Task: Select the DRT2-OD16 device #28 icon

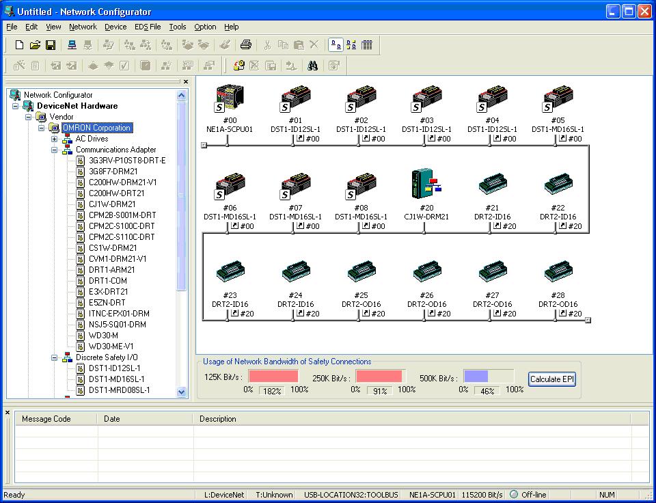Action: 558,271
